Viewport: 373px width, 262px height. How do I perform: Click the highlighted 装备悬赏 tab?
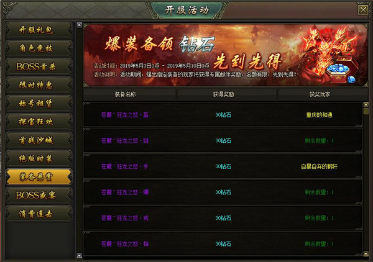click(x=39, y=177)
